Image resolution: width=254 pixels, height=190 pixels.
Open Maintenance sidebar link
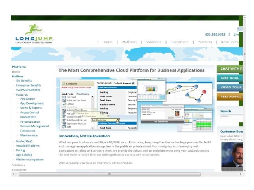(29, 135)
